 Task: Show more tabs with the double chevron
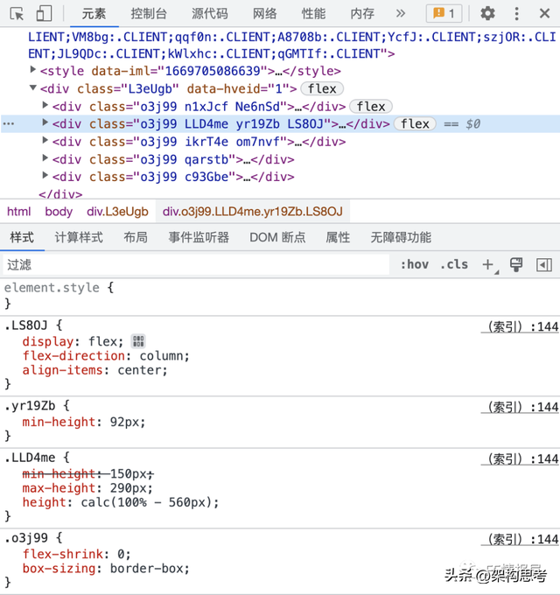[400, 14]
